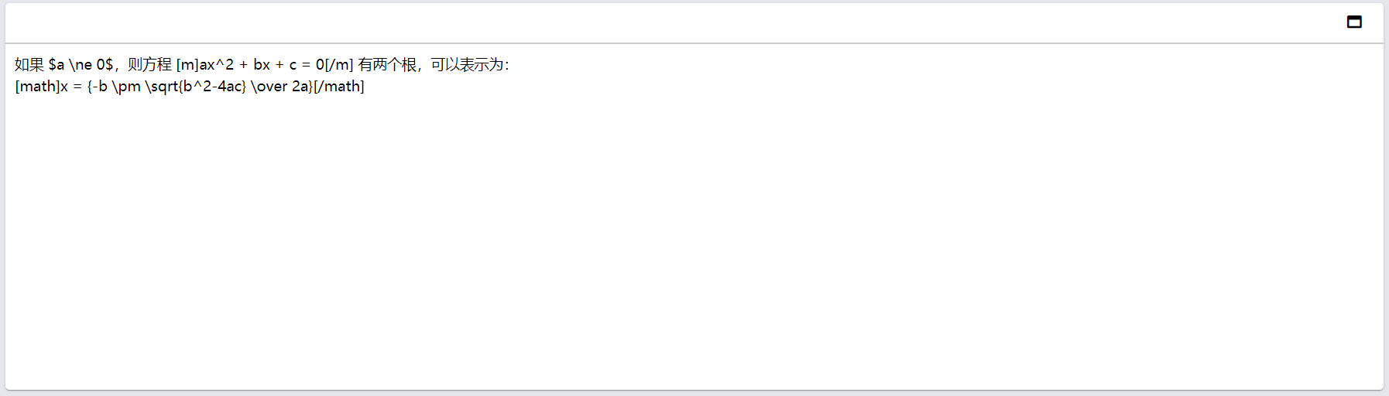Place cursor in the [math] opening tag

point(38,87)
